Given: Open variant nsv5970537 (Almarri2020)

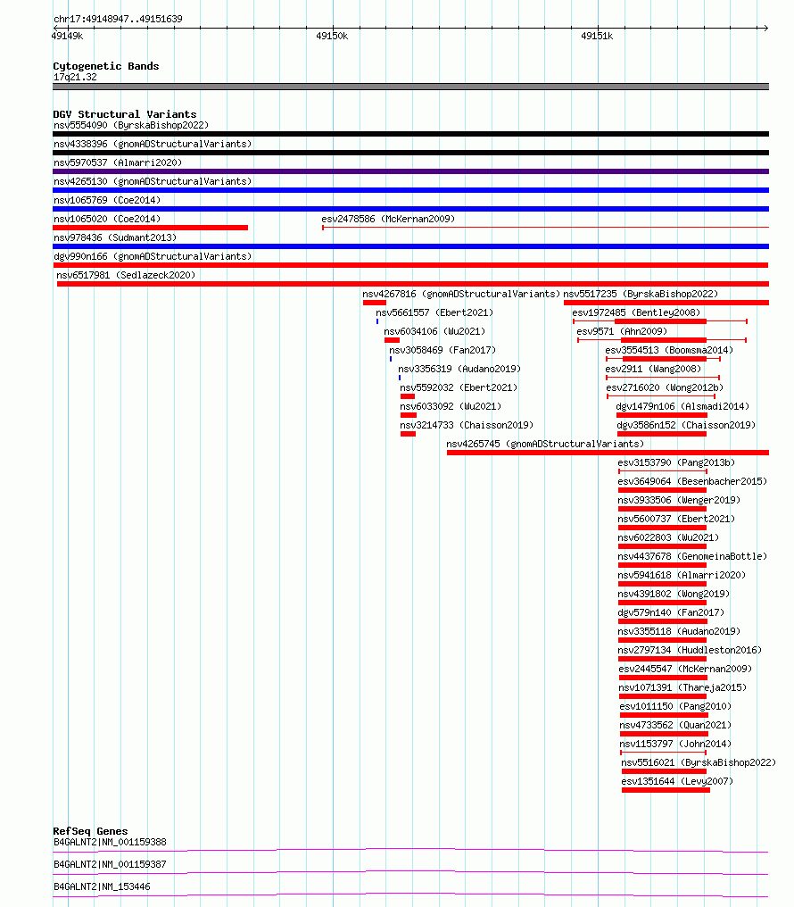Looking at the screenshot, I should coord(118,162).
